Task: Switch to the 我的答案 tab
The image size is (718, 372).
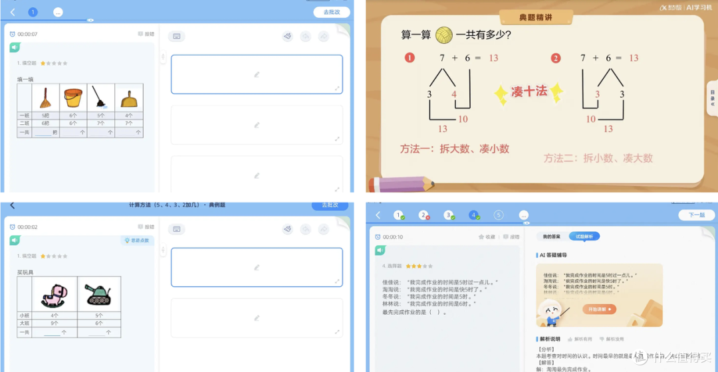Action: pyautogui.click(x=551, y=236)
